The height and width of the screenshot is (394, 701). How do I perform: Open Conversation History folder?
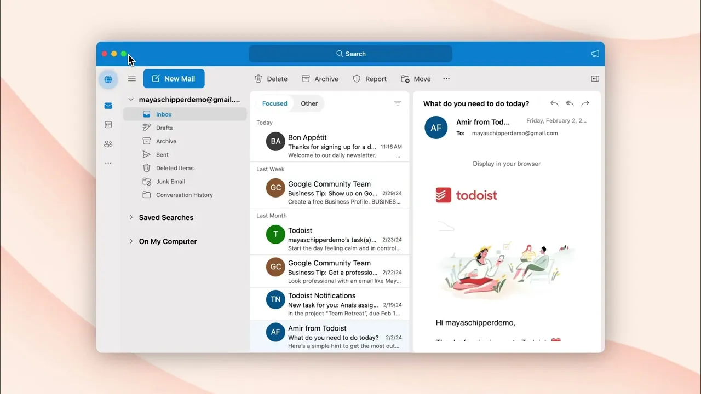click(x=185, y=195)
